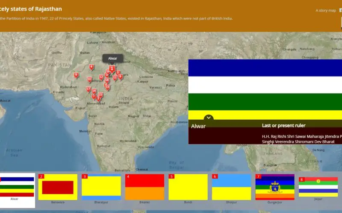Screen dimensions: 342x213
Task: Select map marker number 18
Action: coord(107,81)
